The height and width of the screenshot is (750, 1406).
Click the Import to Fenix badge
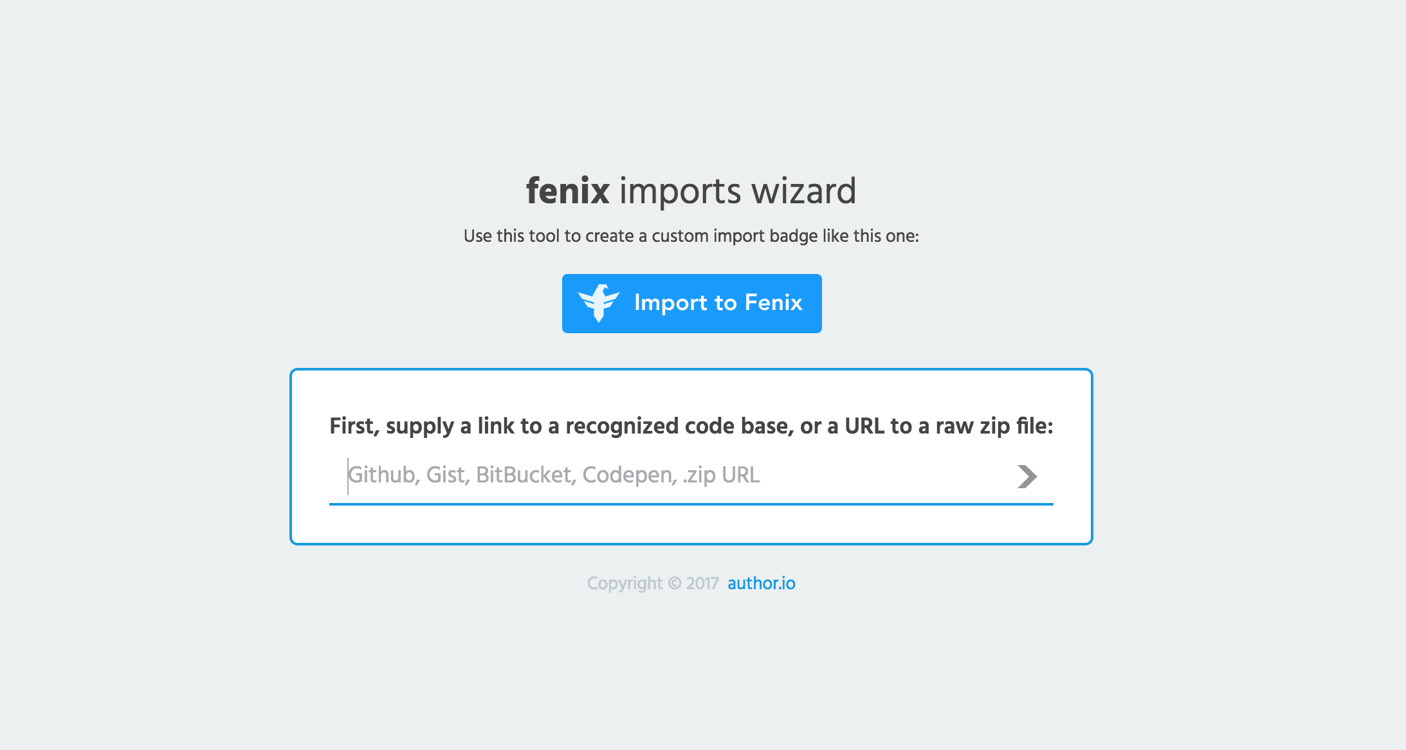(692, 303)
